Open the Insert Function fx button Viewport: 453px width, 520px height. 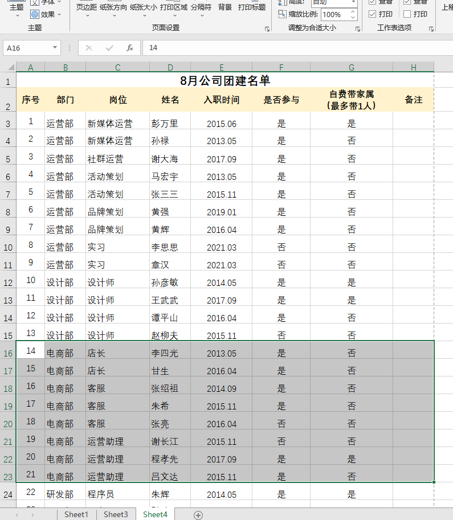coord(130,48)
